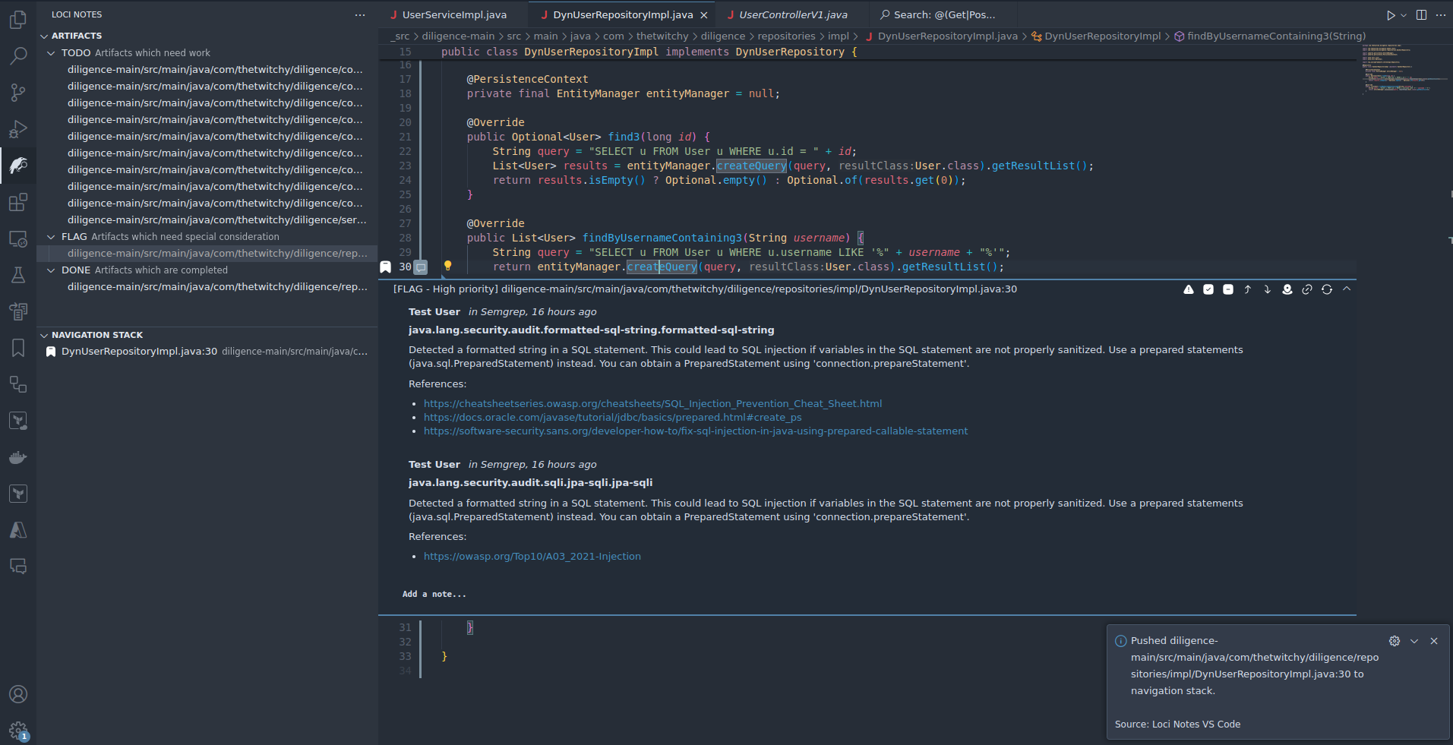
Task: Open the Bookmarks view in activity bar
Action: (x=18, y=348)
